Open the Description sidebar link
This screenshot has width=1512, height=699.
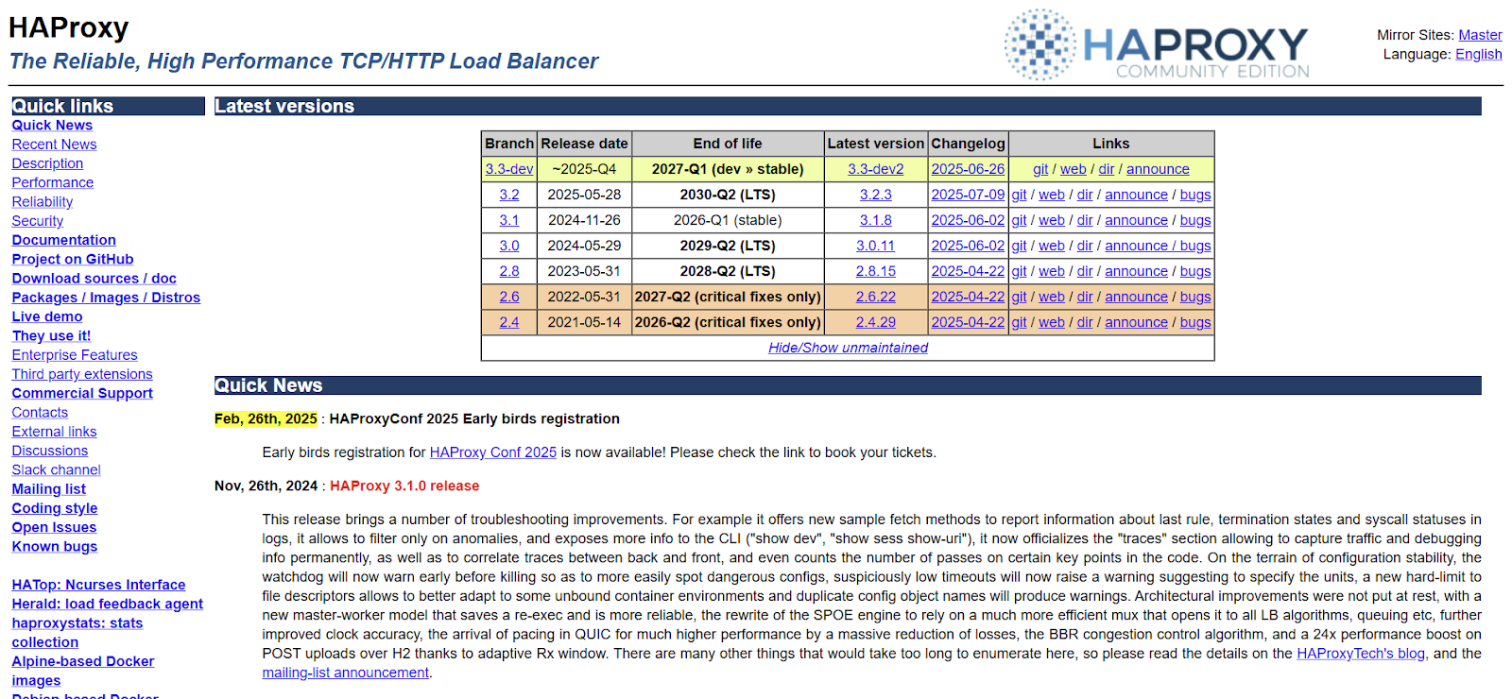pos(47,163)
